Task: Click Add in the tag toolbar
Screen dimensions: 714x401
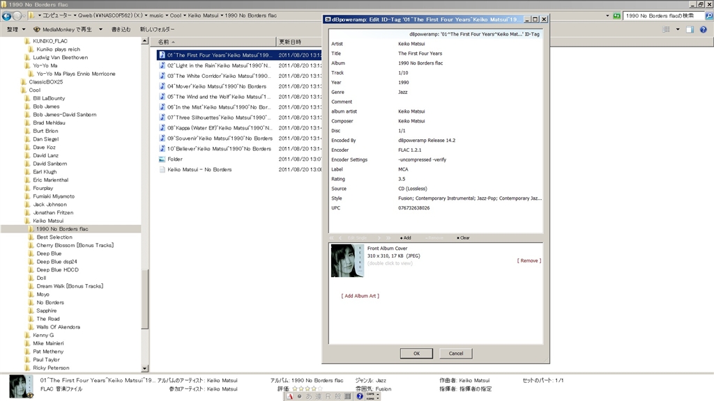Action: pyautogui.click(x=405, y=238)
